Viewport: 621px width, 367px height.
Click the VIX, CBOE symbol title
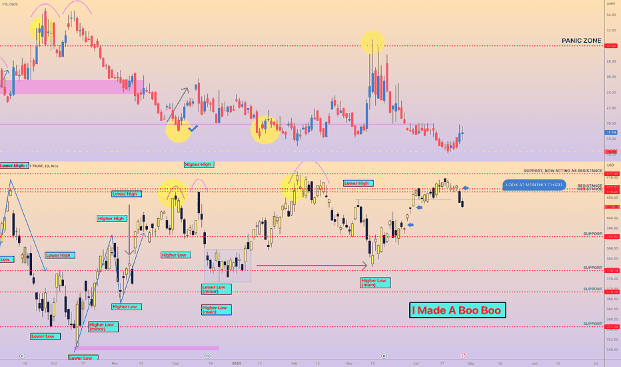(x=10, y=4)
